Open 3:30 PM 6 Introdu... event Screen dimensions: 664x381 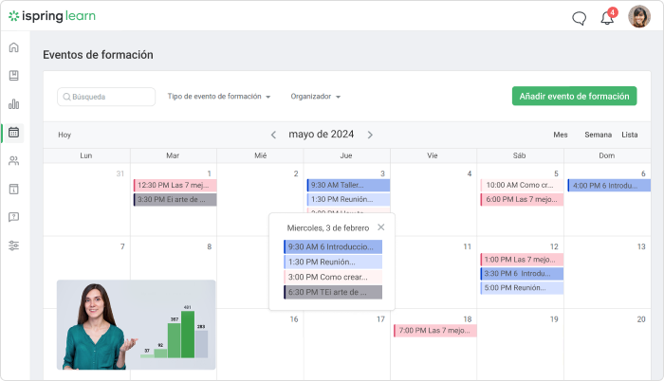pos(522,274)
